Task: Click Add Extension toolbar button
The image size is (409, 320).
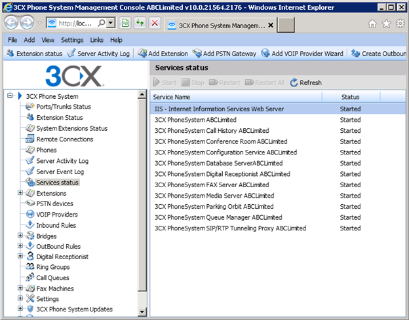Action: pyautogui.click(x=163, y=54)
